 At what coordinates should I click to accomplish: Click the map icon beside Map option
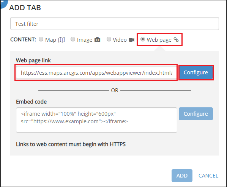[61, 40]
